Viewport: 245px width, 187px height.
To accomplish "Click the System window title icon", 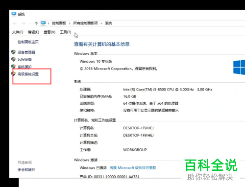I will click(x=14, y=14).
